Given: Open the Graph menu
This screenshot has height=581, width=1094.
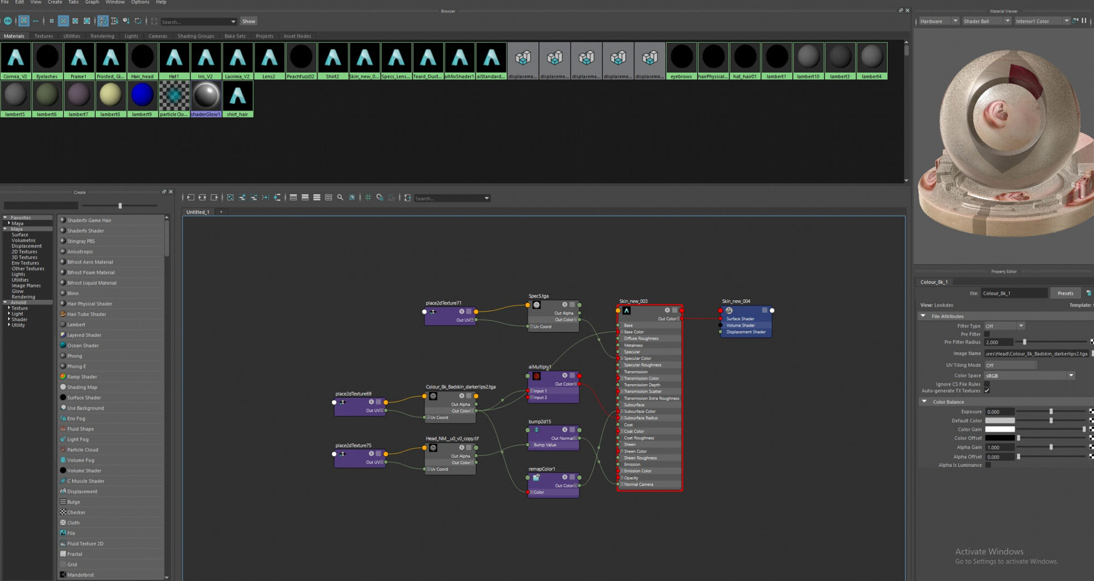Looking at the screenshot, I should pos(92,2).
